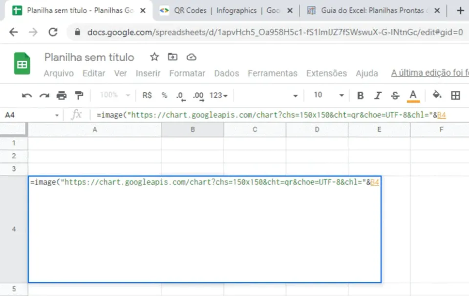This screenshot has width=469, height=296.
Task: Open the Extensões menu
Action: pos(326,73)
